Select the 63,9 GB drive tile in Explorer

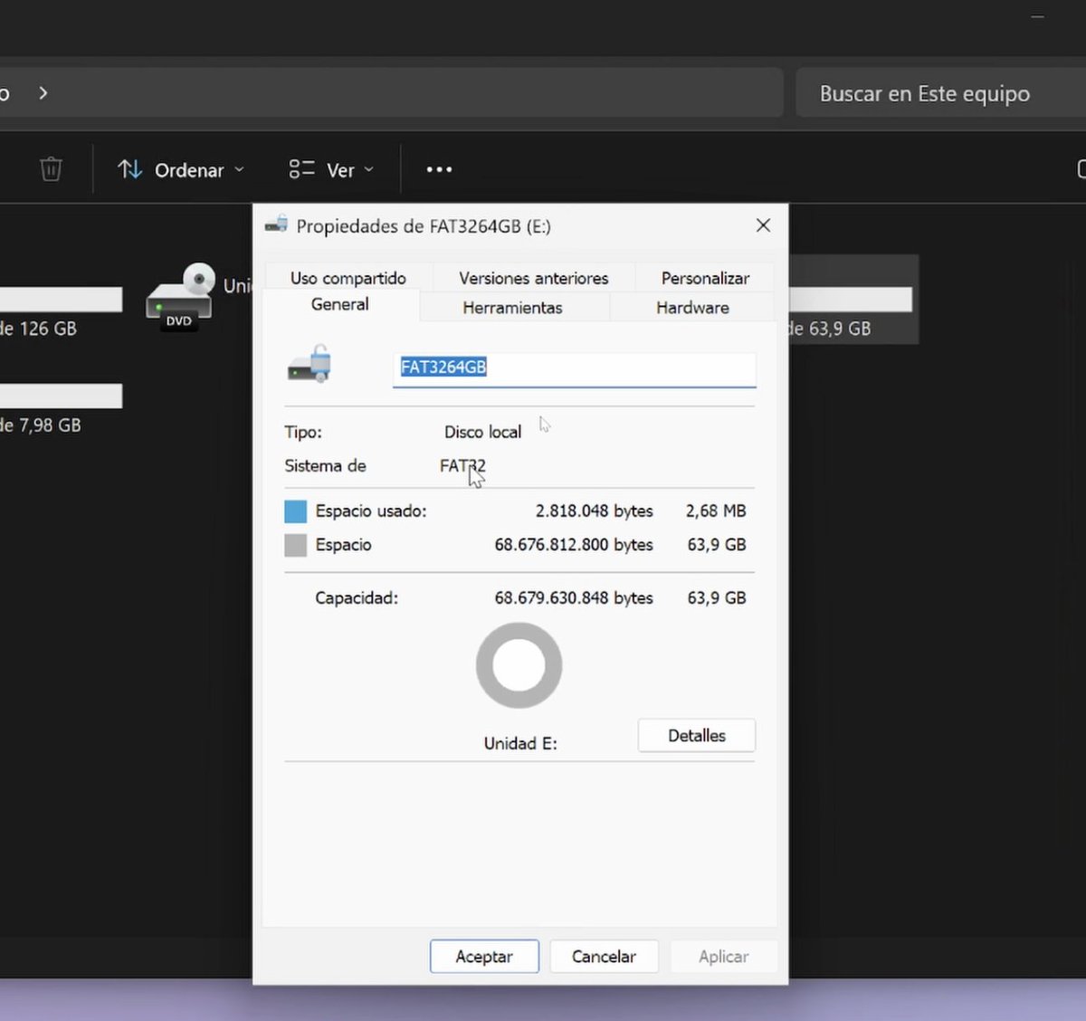pyautogui.click(x=853, y=300)
